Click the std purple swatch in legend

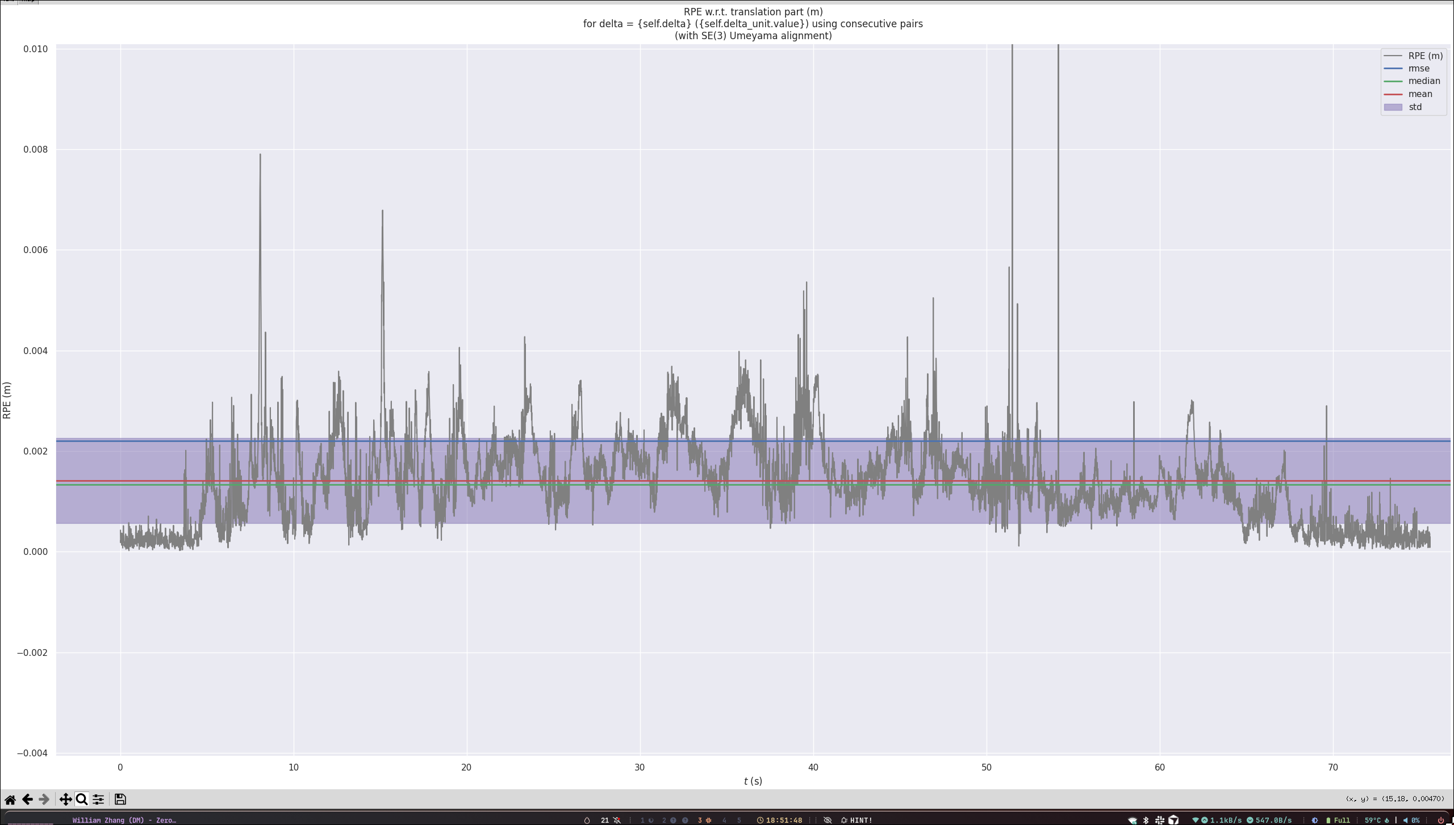(1393, 107)
